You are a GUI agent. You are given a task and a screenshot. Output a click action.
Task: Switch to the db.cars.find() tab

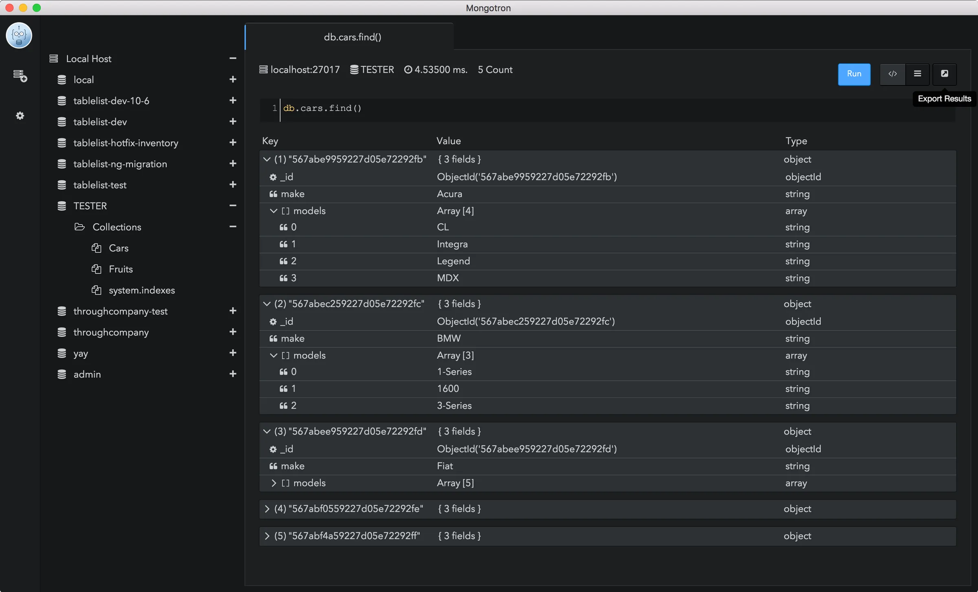tap(352, 37)
